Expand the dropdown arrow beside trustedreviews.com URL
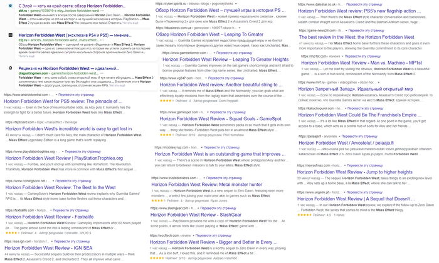 (204, 178)
